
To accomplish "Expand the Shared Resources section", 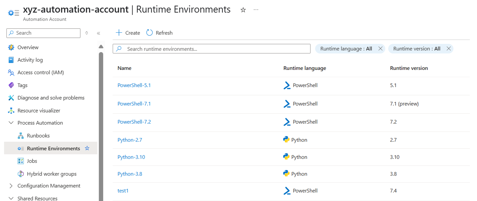I will [x=11, y=198].
